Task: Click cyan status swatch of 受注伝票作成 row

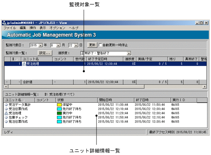Action: (59, 109)
